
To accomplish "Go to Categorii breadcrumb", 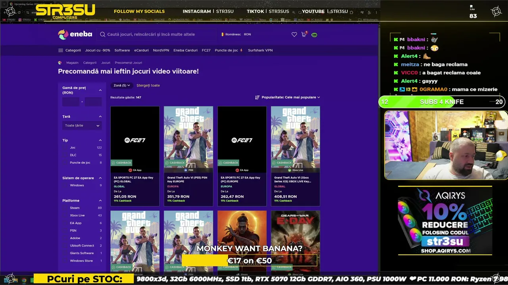I will (x=90, y=63).
